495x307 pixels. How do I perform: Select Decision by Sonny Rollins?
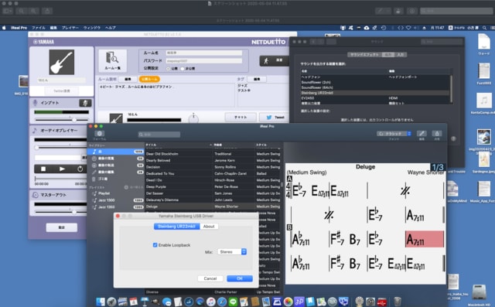coord(213,167)
